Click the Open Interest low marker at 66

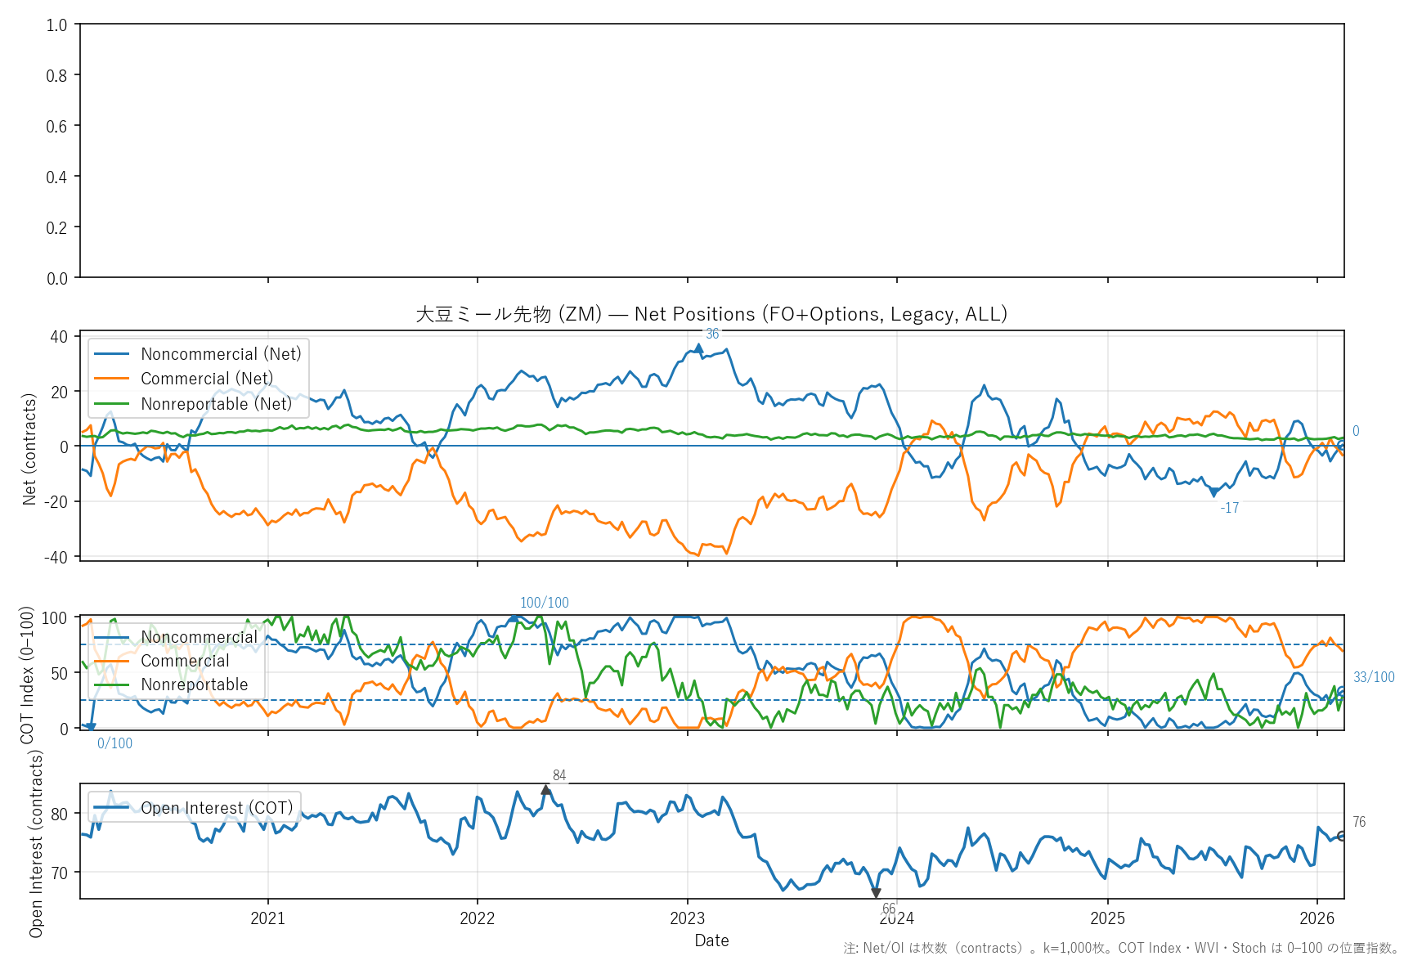876,893
